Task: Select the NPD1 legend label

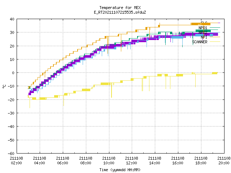Action: coord(203,28)
